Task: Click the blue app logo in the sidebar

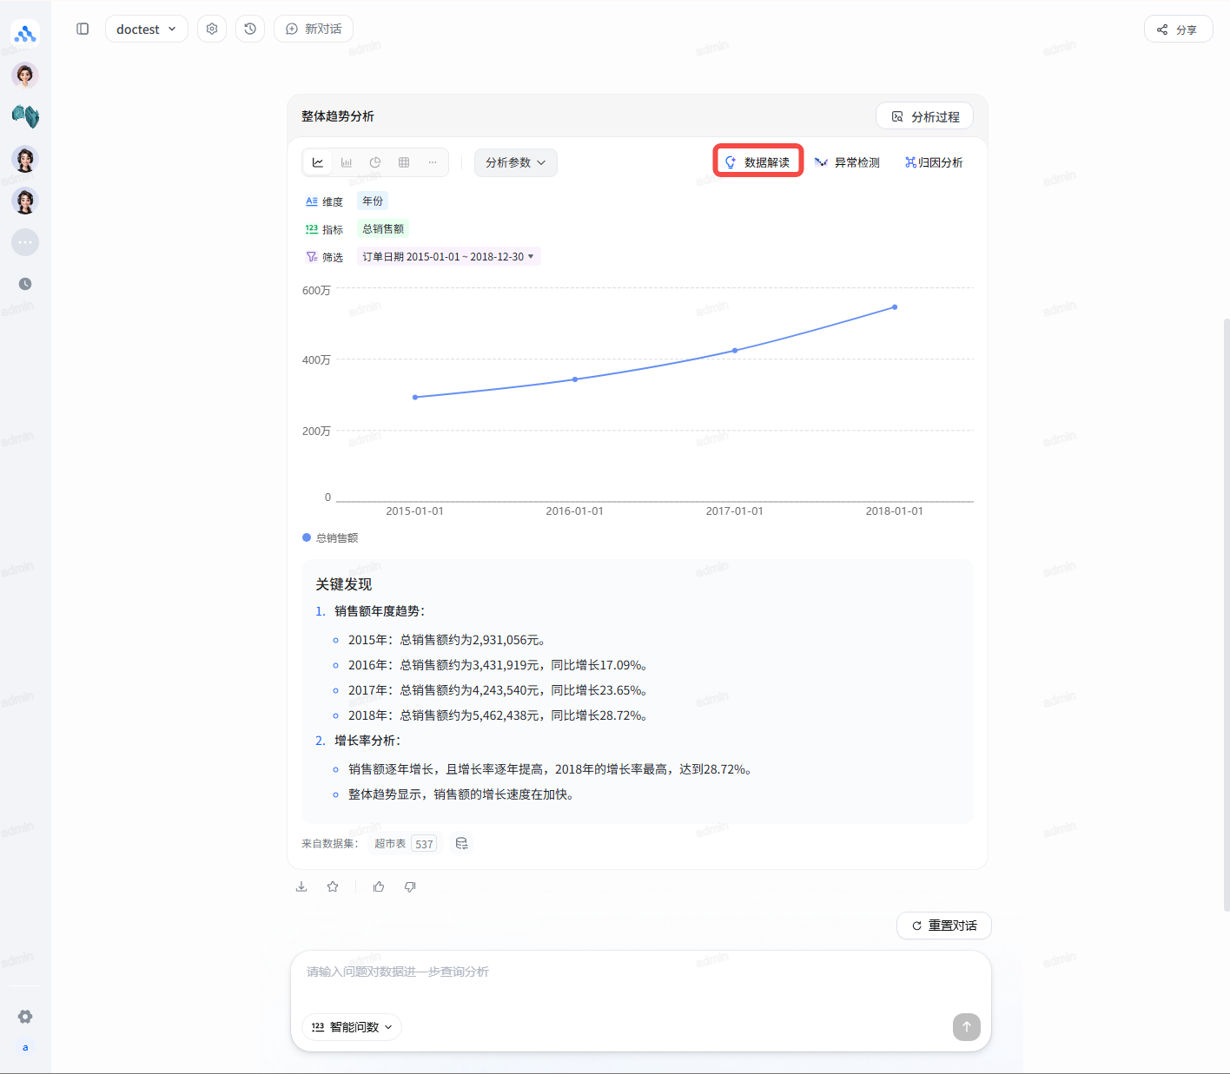Action: pos(25,34)
